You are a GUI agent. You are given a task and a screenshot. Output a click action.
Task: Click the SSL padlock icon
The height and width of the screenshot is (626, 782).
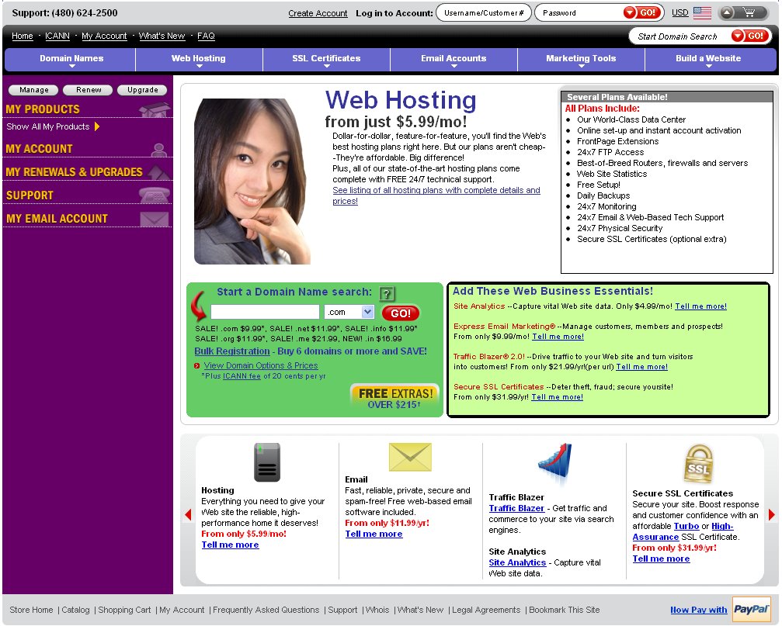coord(698,464)
